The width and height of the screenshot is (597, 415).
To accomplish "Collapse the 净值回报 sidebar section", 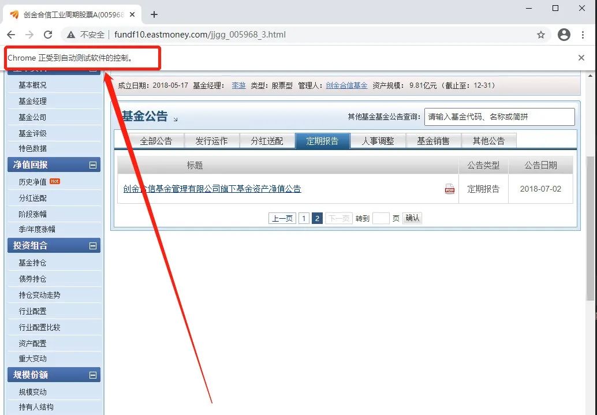I will (x=94, y=164).
